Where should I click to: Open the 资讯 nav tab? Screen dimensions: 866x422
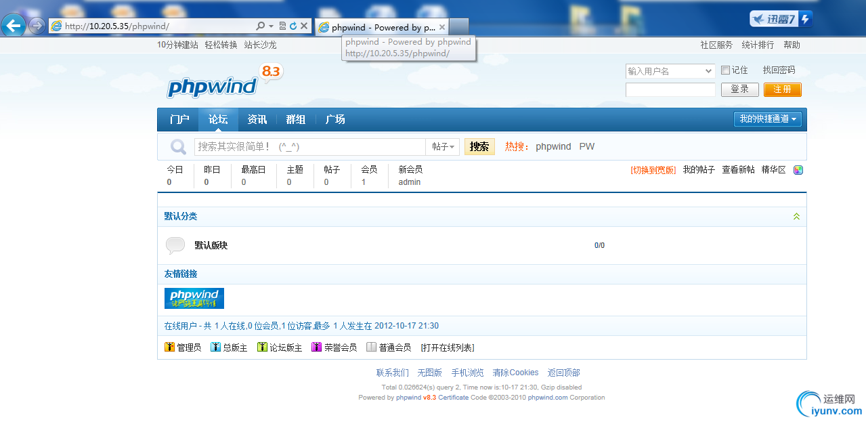257,120
